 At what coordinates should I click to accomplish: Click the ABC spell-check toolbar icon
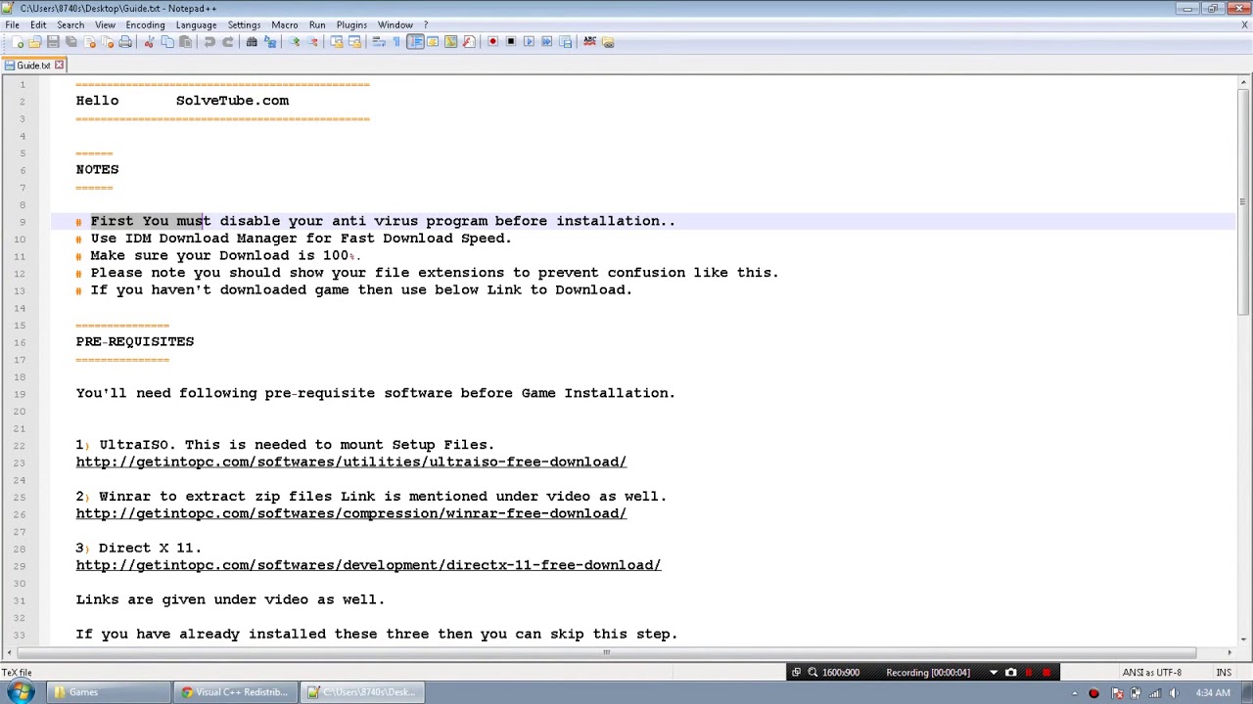click(x=590, y=42)
